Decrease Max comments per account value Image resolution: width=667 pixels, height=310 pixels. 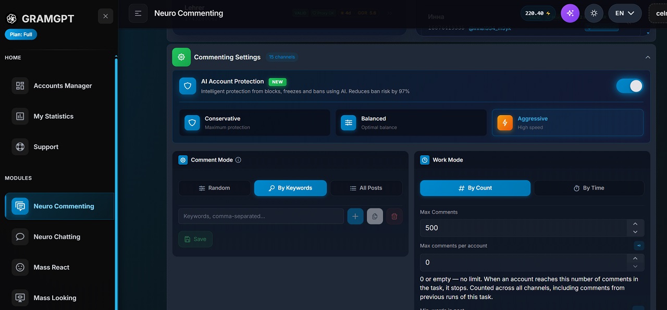click(635, 266)
